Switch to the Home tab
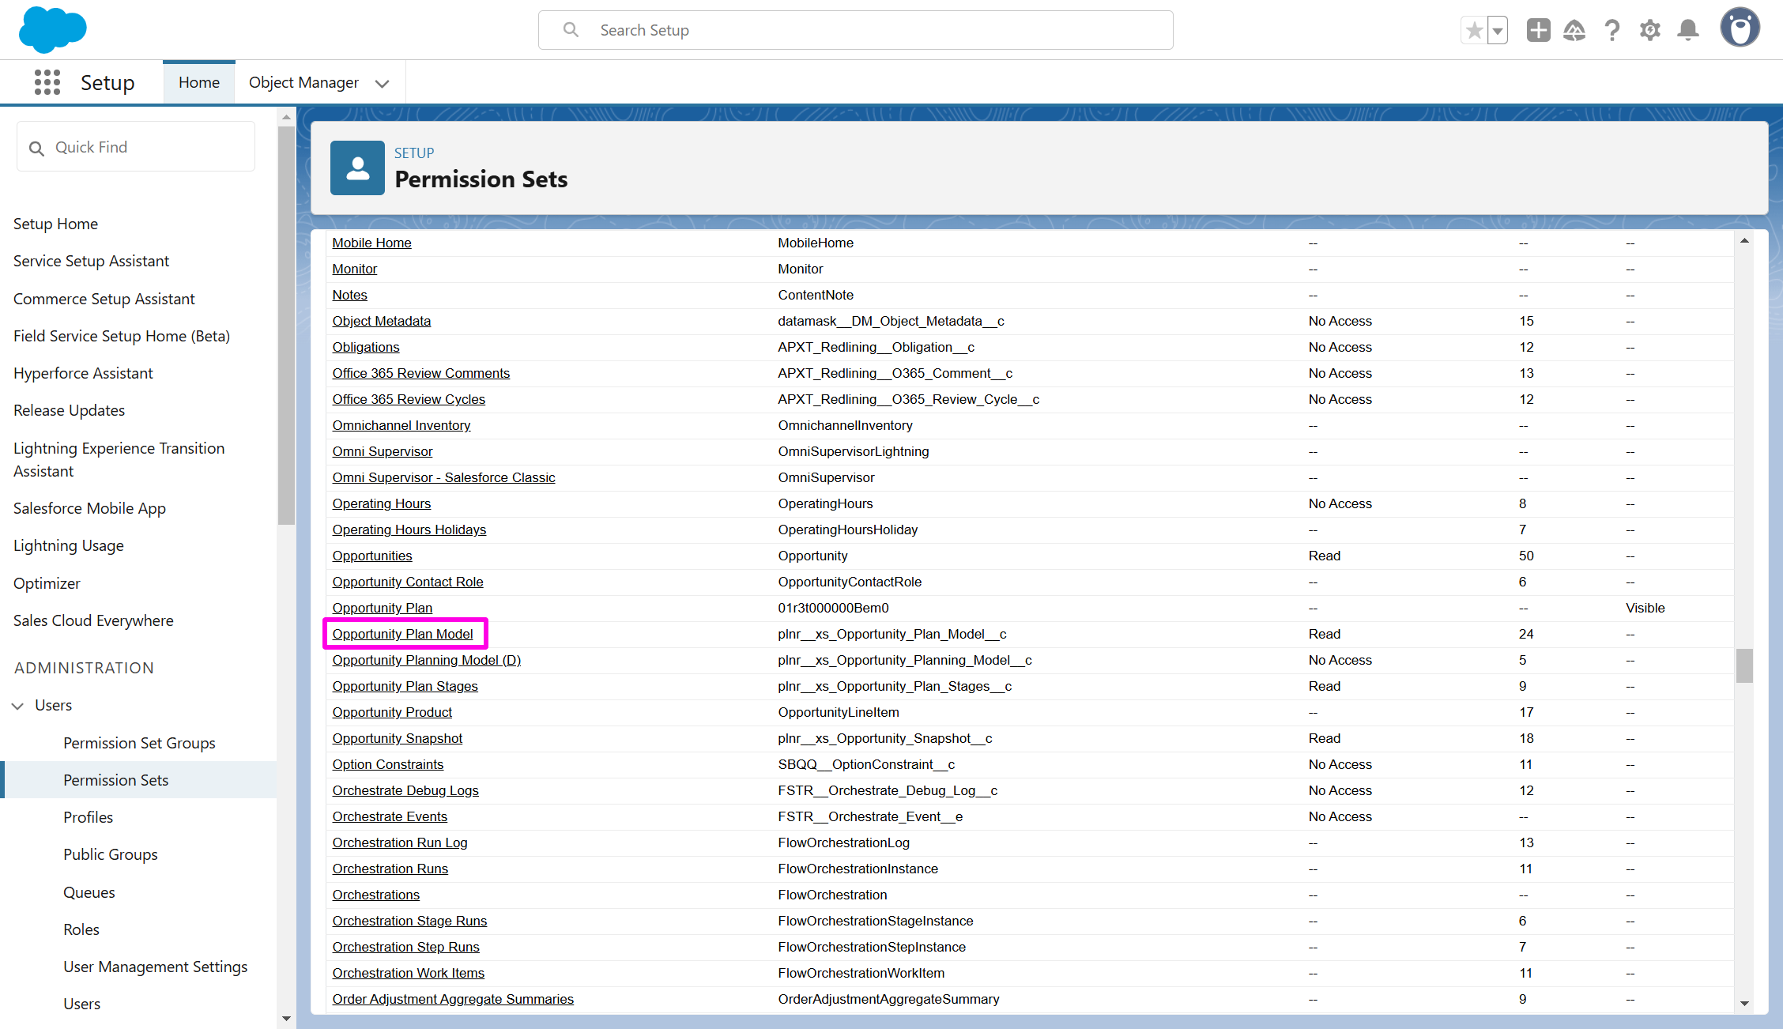This screenshot has height=1029, width=1783. click(199, 82)
